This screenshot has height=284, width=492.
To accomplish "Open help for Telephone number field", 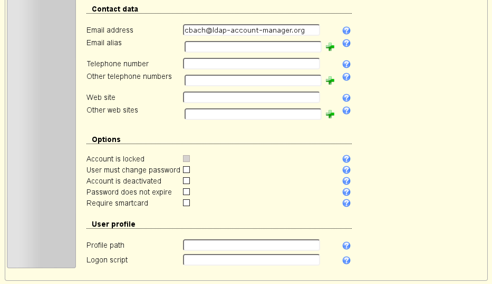I will [x=346, y=64].
